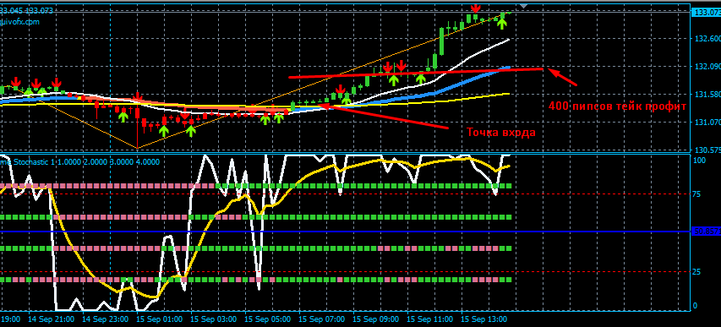Click the blue 50.857 stochastic level tag
Screen dimensions: 721x327
[707, 232]
